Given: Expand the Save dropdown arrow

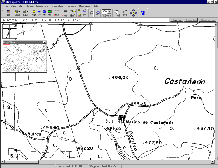Looking at the screenshot, I should click(x=28, y=12).
